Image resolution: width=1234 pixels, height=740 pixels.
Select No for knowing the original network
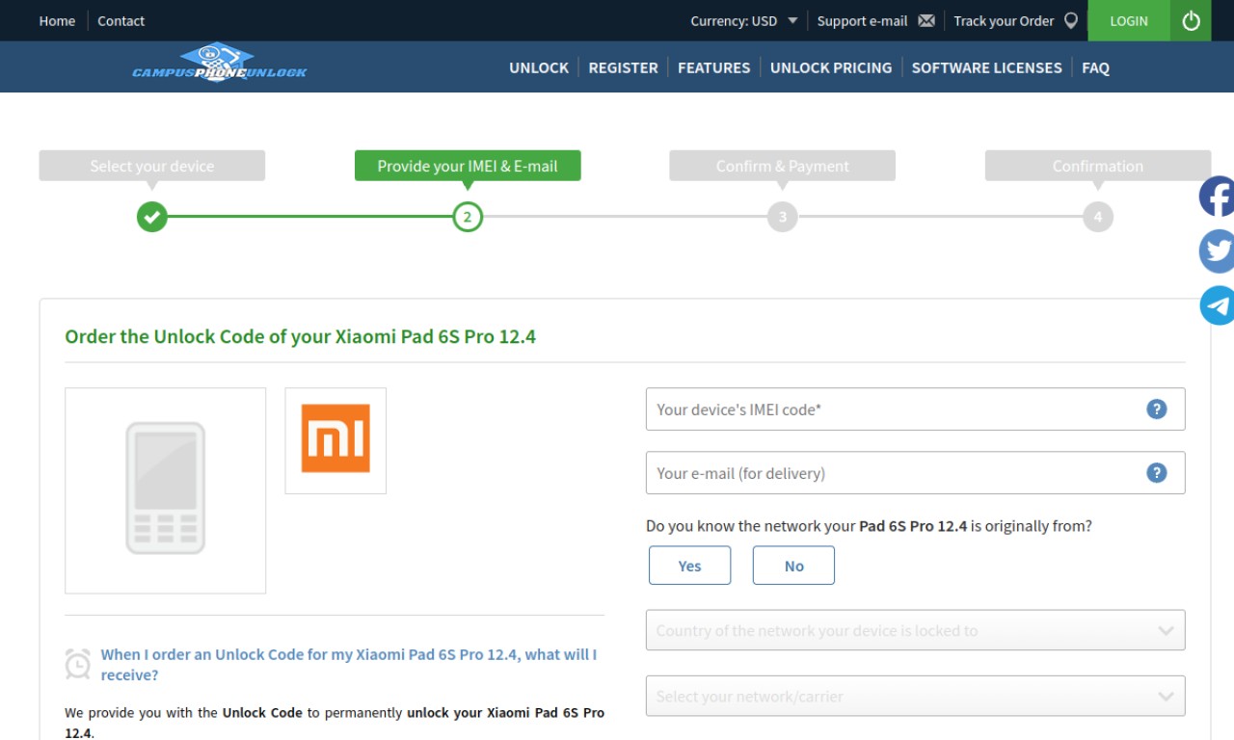pyautogui.click(x=793, y=566)
